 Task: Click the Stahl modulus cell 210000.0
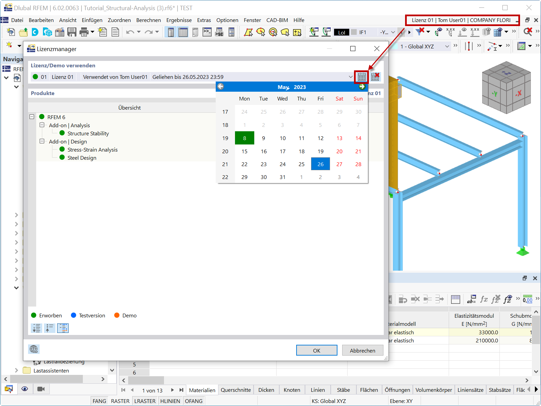[474, 340]
